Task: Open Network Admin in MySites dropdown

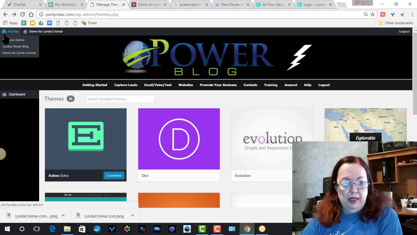Action: tap(13, 40)
